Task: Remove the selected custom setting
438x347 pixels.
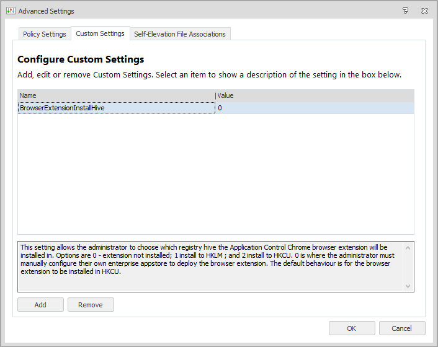Action: [x=91, y=305]
